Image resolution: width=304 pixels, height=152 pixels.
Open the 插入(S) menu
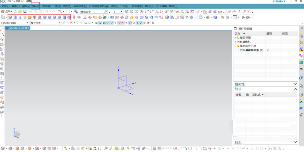[36, 6]
